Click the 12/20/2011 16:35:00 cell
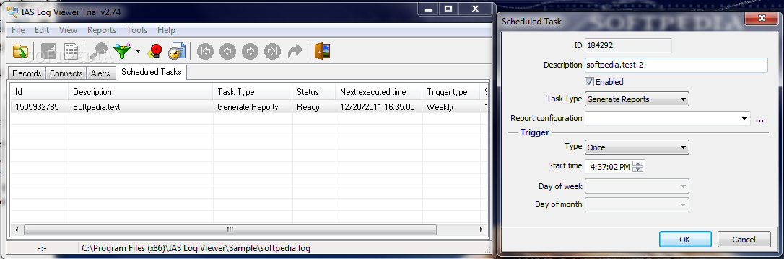Viewport: 784px width, 259px height. pos(379,106)
